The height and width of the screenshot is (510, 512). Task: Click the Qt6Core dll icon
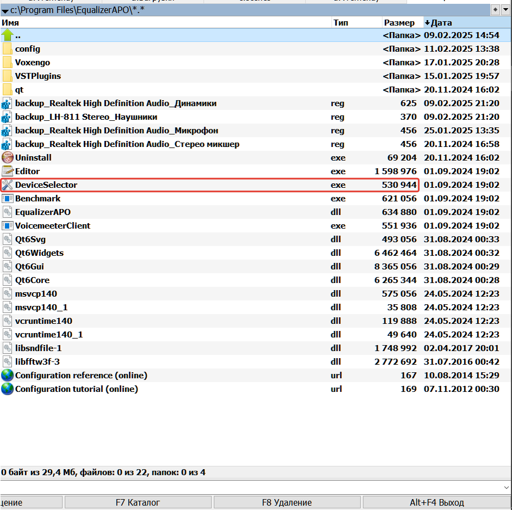click(x=7, y=280)
